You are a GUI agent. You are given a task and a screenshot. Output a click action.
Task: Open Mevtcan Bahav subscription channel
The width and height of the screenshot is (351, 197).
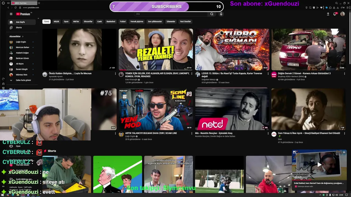(22, 47)
